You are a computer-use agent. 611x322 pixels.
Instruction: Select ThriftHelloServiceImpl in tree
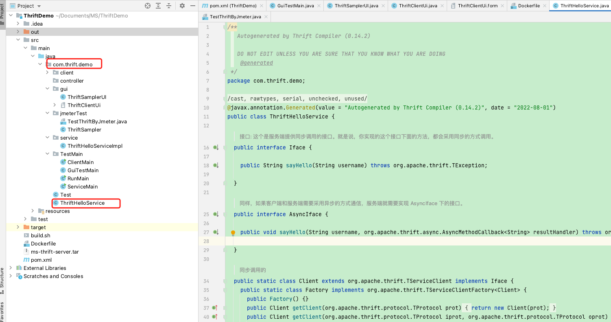click(95, 146)
